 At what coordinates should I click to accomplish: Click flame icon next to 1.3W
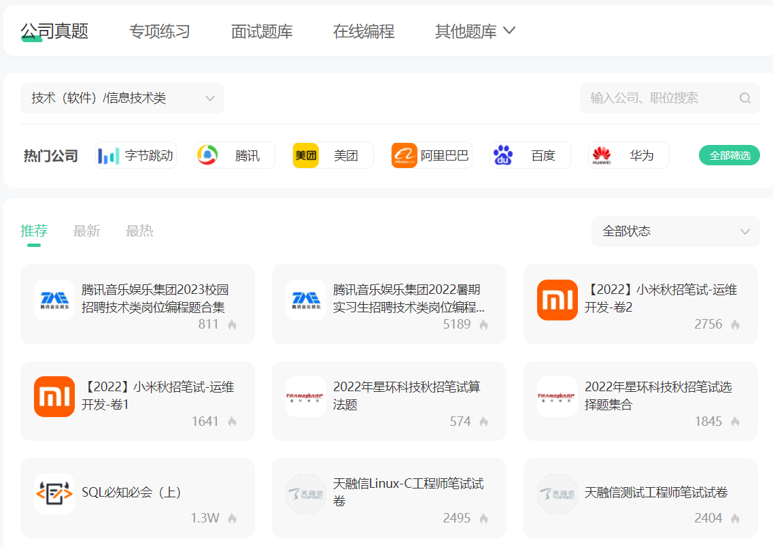pos(233,518)
